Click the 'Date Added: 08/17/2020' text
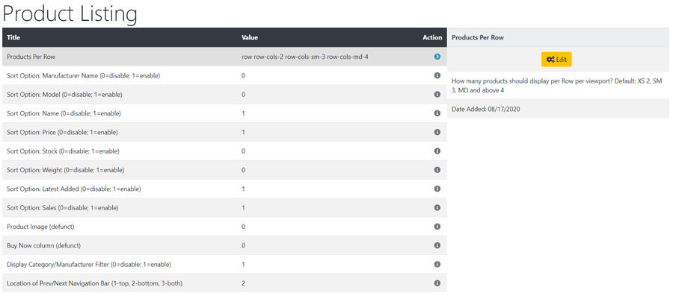The width and height of the screenshot is (673, 296). pyautogui.click(x=486, y=110)
